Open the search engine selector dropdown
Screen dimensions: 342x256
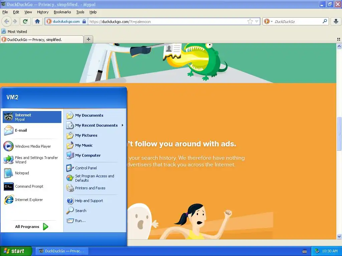tap(268, 21)
